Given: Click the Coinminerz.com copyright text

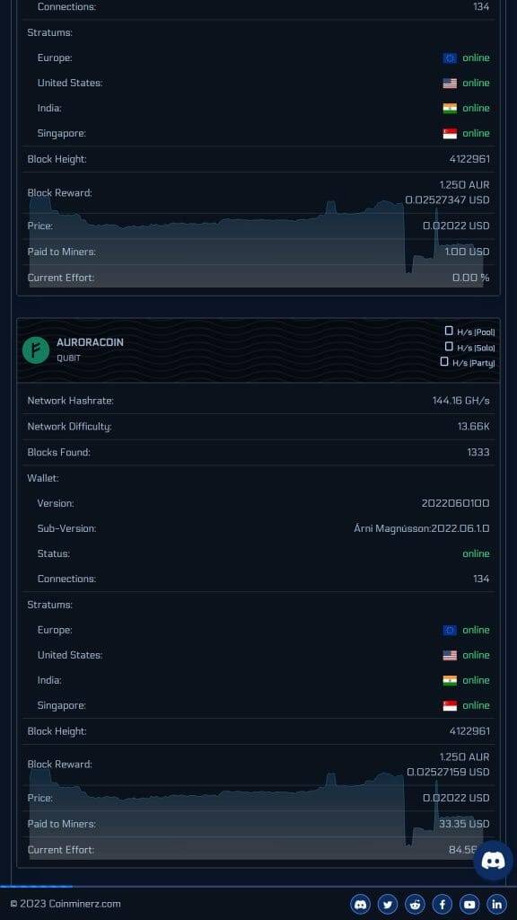Looking at the screenshot, I should coord(66,904).
